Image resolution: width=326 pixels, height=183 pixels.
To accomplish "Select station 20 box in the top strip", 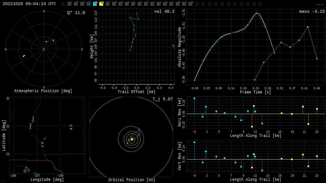I will 190,4.
